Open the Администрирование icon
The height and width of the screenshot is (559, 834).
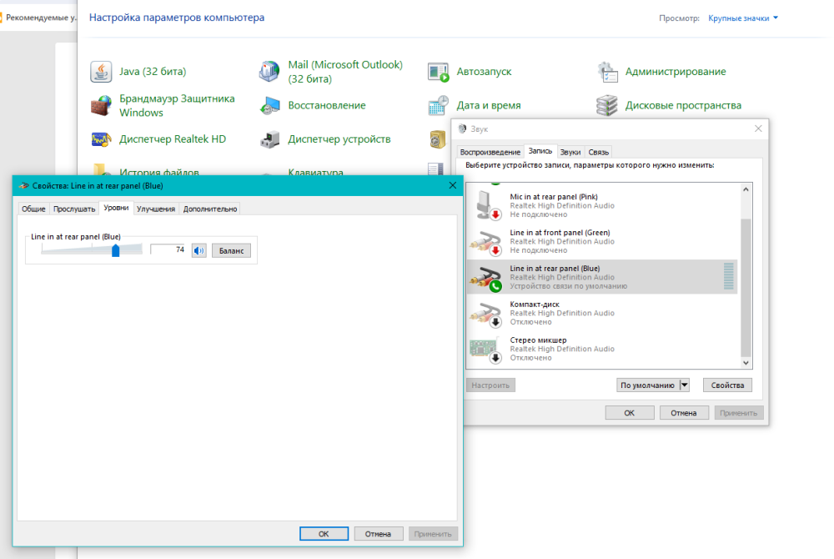tap(608, 72)
